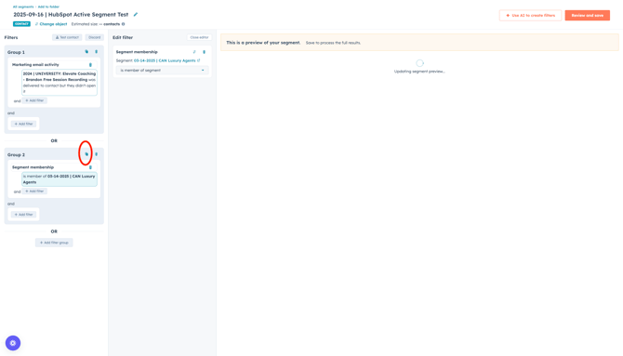Screen dimensions: 623x356
Task: Add filter below Group 1's first card
Action: pyautogui.click(x=24, y=124)
